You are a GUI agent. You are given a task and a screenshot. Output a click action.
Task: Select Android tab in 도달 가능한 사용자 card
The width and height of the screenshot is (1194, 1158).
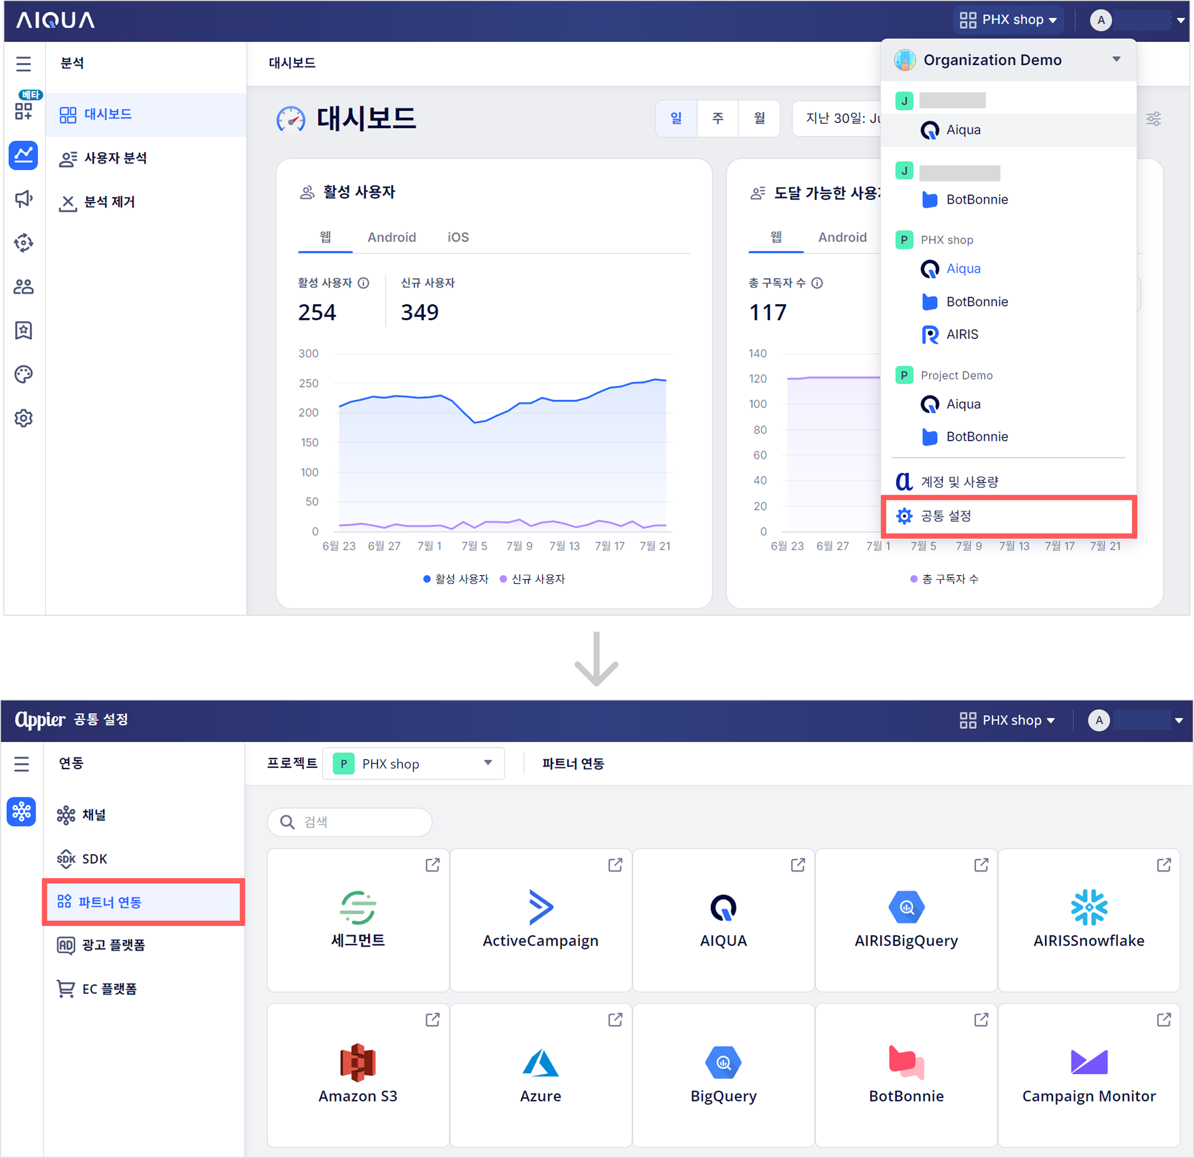tap(842, 237)
